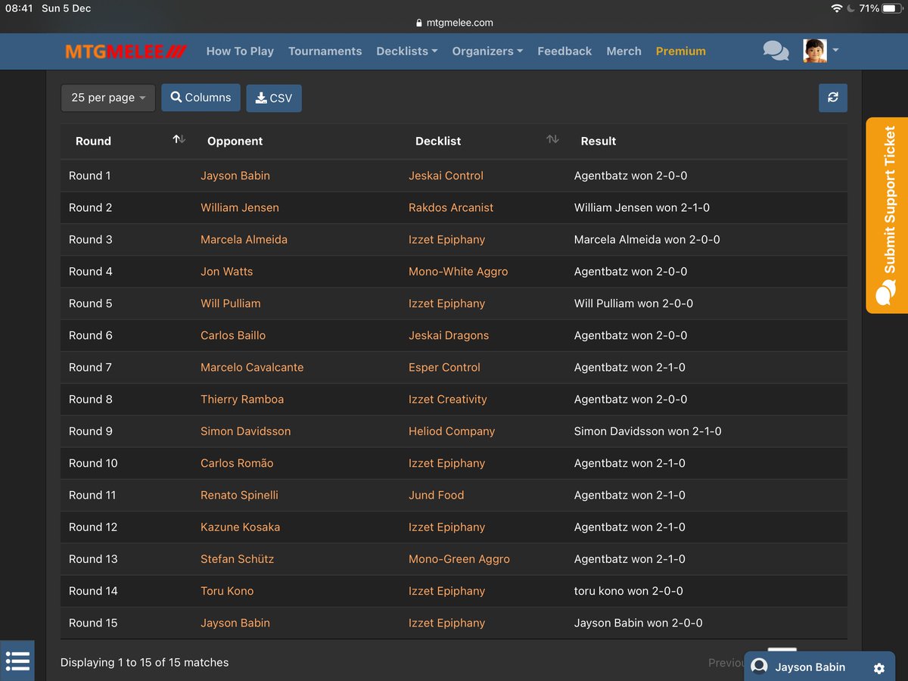Open Simon Davidsson opponent link
Viewport: 908px width, 681px height.
(x=246, y=431)
